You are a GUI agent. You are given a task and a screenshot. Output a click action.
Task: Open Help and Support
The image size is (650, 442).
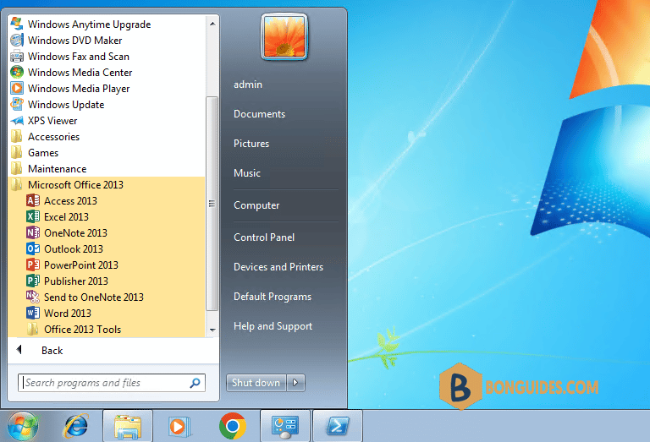[273, 326]
